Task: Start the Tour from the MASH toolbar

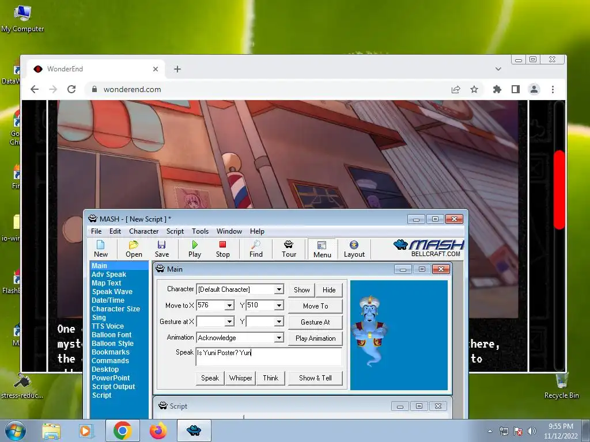Action: [289, 249]
